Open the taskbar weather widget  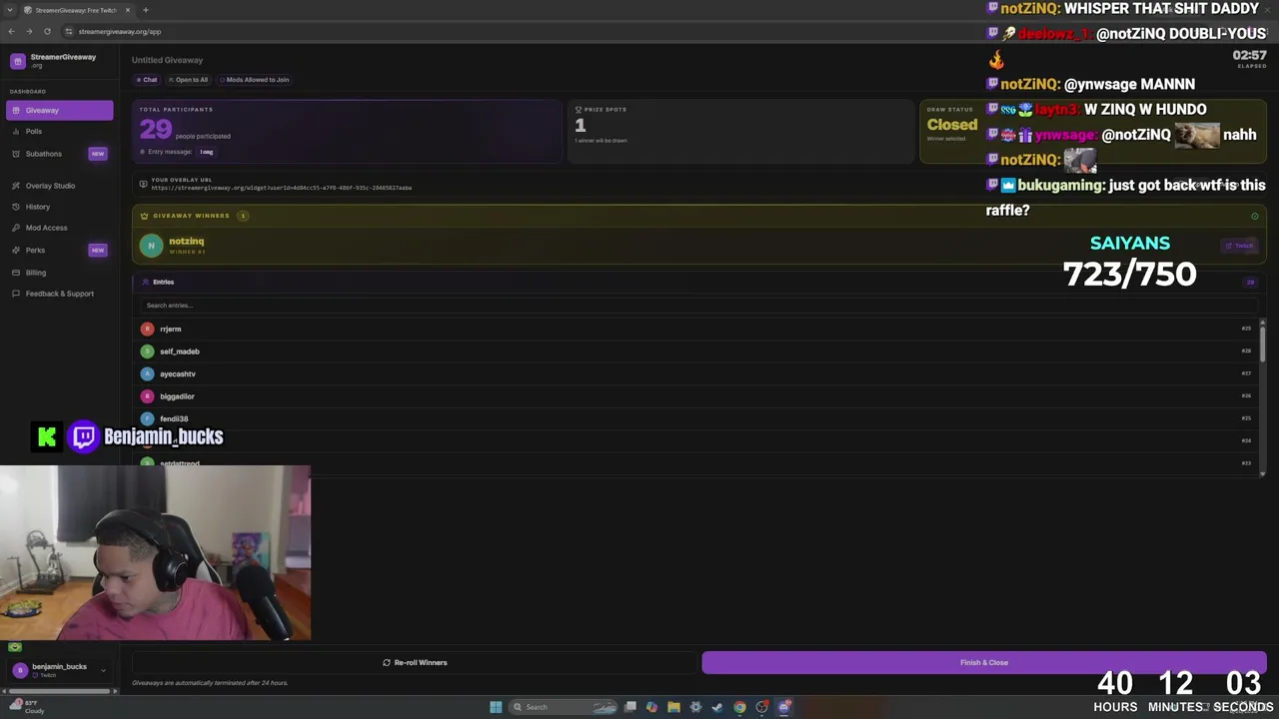(x=27, y=707)
